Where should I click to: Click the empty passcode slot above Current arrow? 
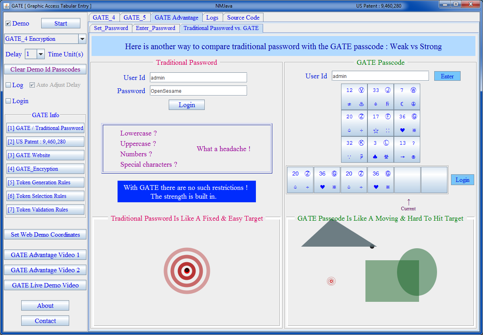point(407,180)
